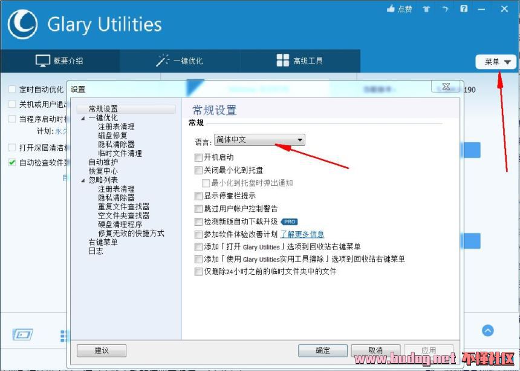Enable the 开机启动 checkbox

pos(198,157)
